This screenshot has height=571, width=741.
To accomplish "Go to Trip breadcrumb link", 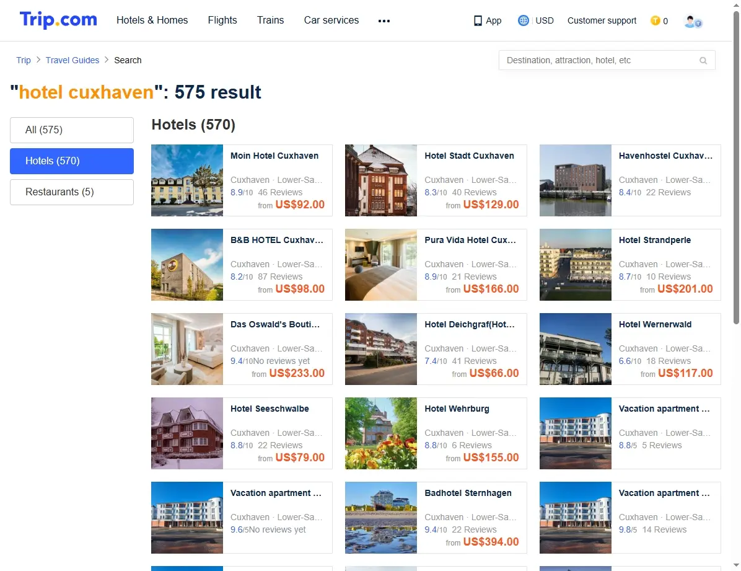I will coord(23,60).
